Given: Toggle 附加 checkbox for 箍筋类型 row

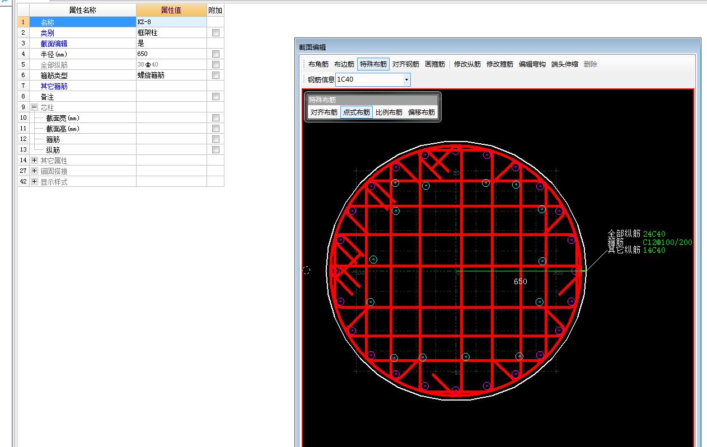Looking at the screenshot, I should coord(216,76).
